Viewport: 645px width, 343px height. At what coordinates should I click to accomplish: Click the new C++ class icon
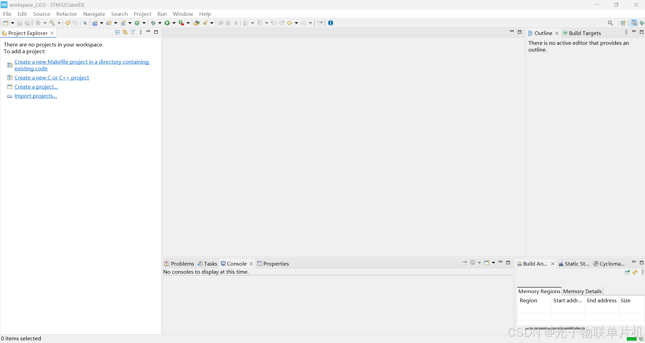click(137, 23)
